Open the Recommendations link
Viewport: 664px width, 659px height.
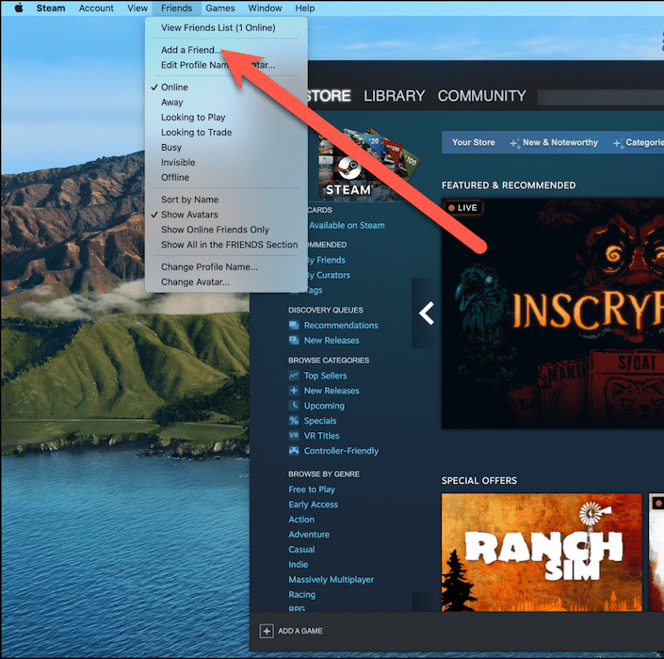341,325
